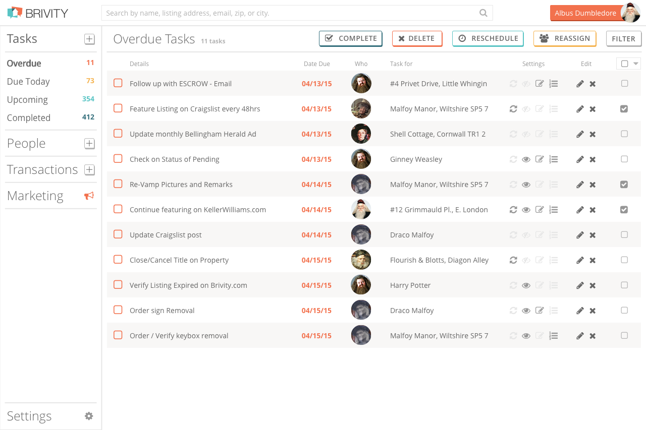Image resolution: width=646 pixels, height=430 pixels.
Task: Open notes icon for Continue featuring on KellerWilliams.com
Action: 540,210
